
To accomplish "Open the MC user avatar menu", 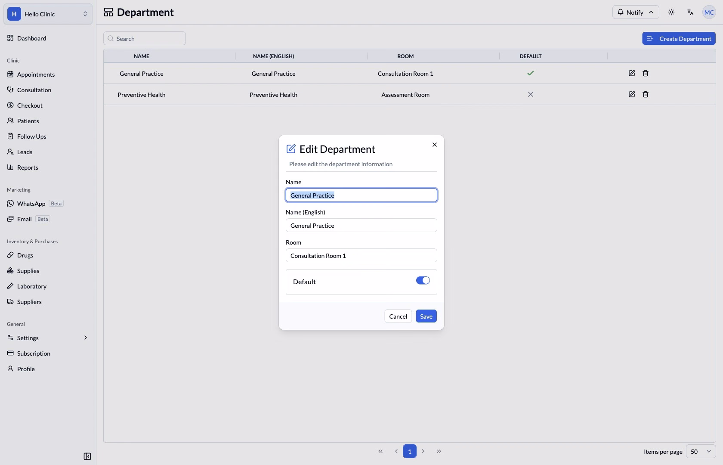I will point(709,12).
